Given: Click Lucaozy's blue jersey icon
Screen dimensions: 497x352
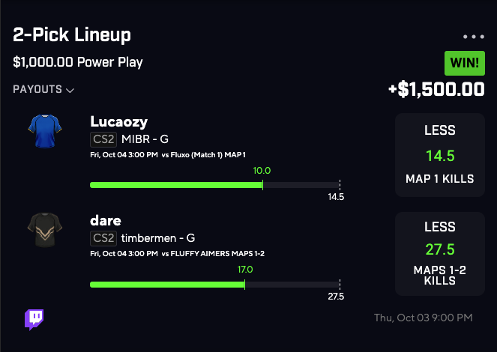Looking at the screenshot, I should [x=42, y=130].
